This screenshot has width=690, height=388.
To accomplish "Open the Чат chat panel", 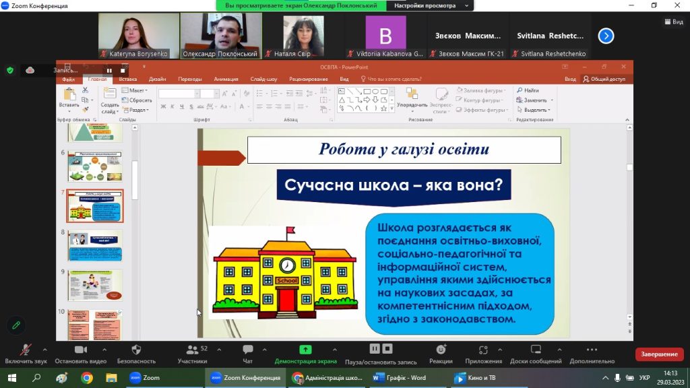I will [247, 350].
